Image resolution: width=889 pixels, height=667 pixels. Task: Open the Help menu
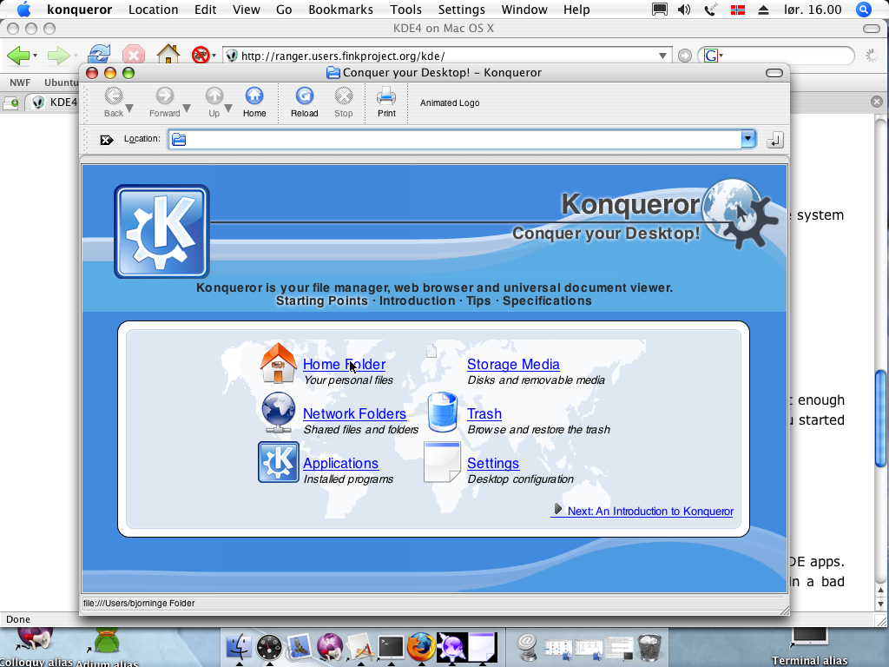(576, 10)
